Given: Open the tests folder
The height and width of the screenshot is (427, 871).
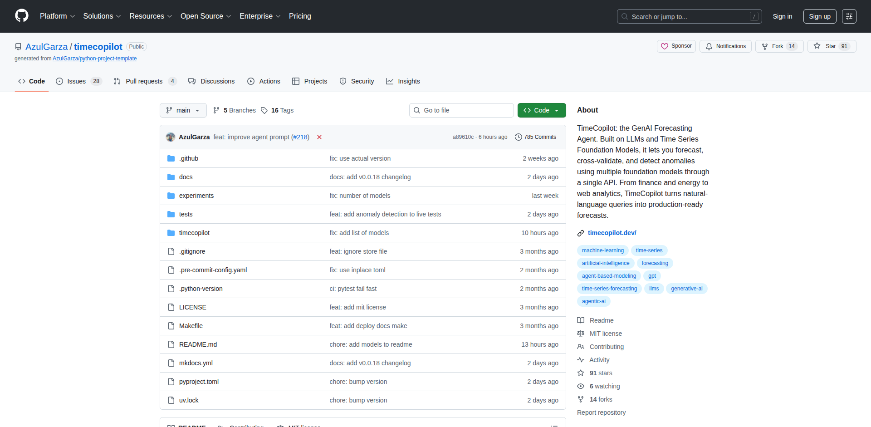Looking at the screenshot, I should coord(186,214).
